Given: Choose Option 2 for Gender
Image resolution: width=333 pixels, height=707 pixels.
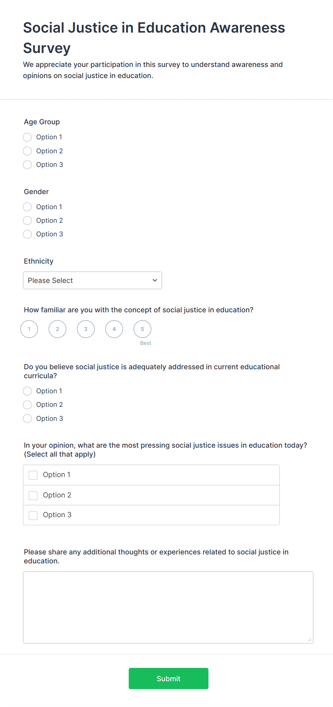Looking at the screenshot, I should click(x=28, y=221).
